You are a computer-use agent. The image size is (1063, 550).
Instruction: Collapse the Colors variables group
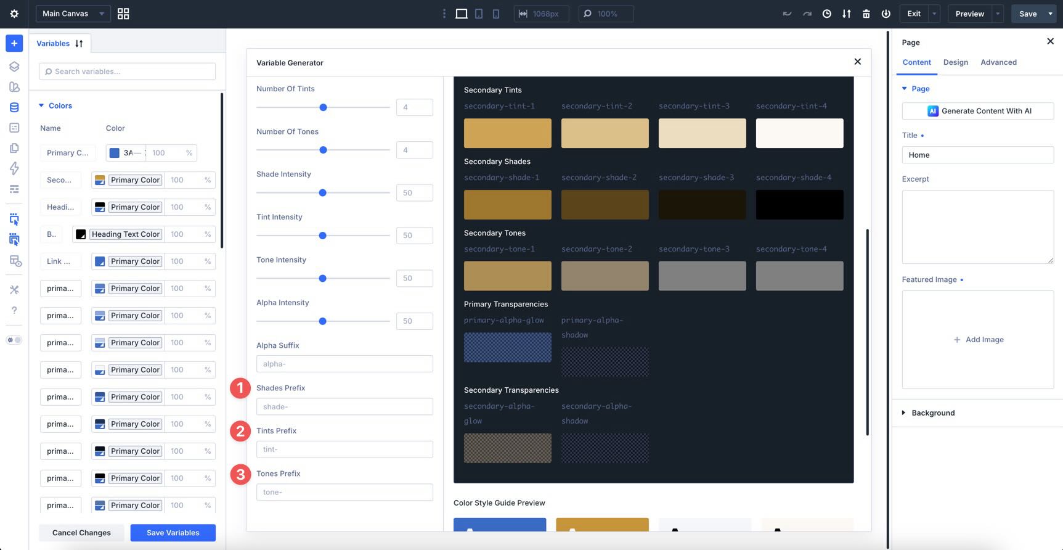coord(42,105)
